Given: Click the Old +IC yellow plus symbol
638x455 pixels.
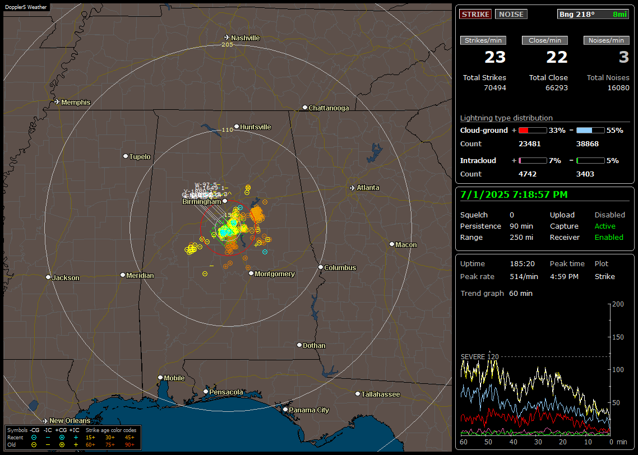Looking at the screenshot, I should tap(76, 445).
